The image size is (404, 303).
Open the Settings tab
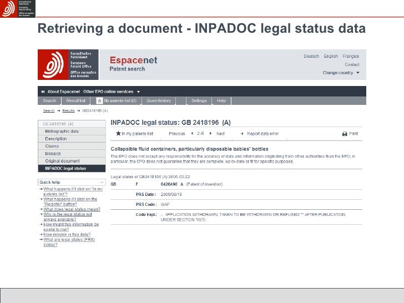point(199,101)
